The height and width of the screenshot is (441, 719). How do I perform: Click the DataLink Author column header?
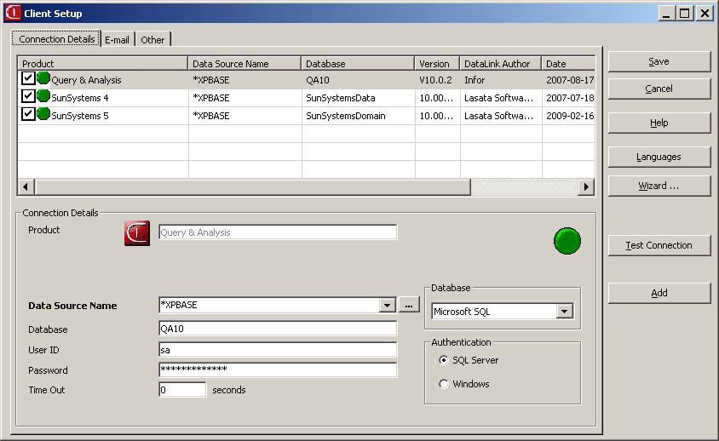click(x=500, y=63)
